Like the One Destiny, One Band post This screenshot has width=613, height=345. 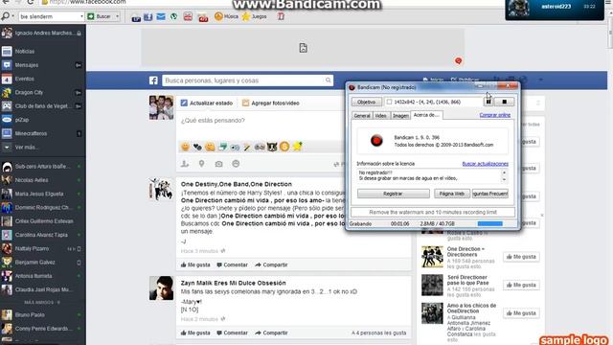pos(195,264)
